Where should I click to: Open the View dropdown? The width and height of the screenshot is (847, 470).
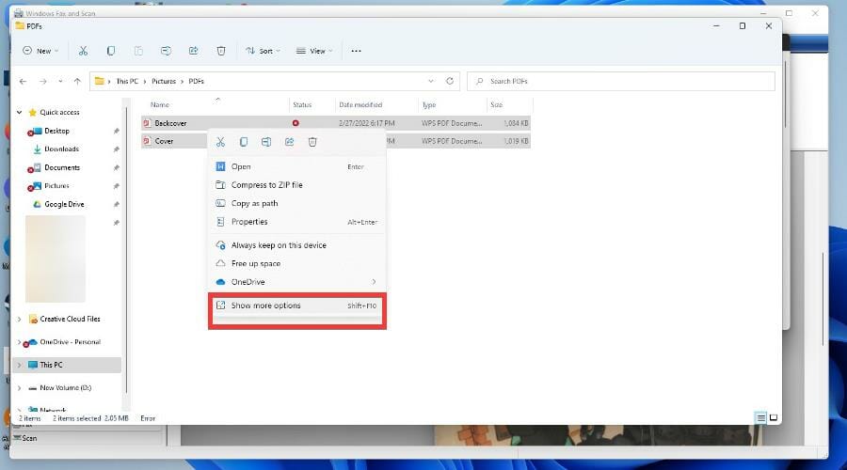(314, 51)
